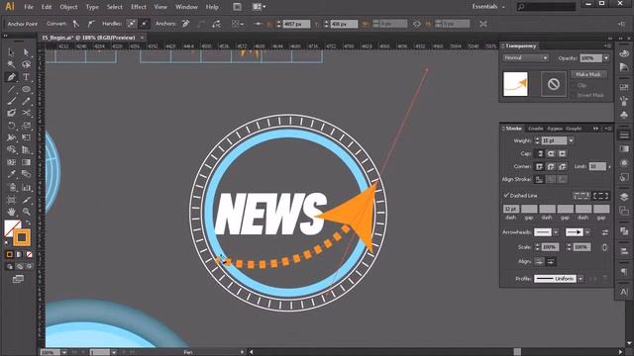This screenshot has width=634, height=356.
Task: Open the Opacity value dropdown arrow
Action: [x=606, y=58]
